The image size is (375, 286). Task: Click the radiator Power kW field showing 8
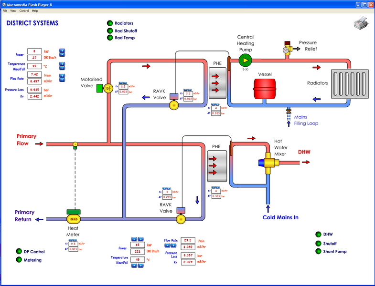[34, 51]
